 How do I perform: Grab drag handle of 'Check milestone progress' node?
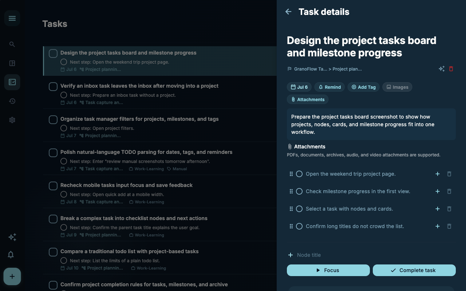coord(291,191)
